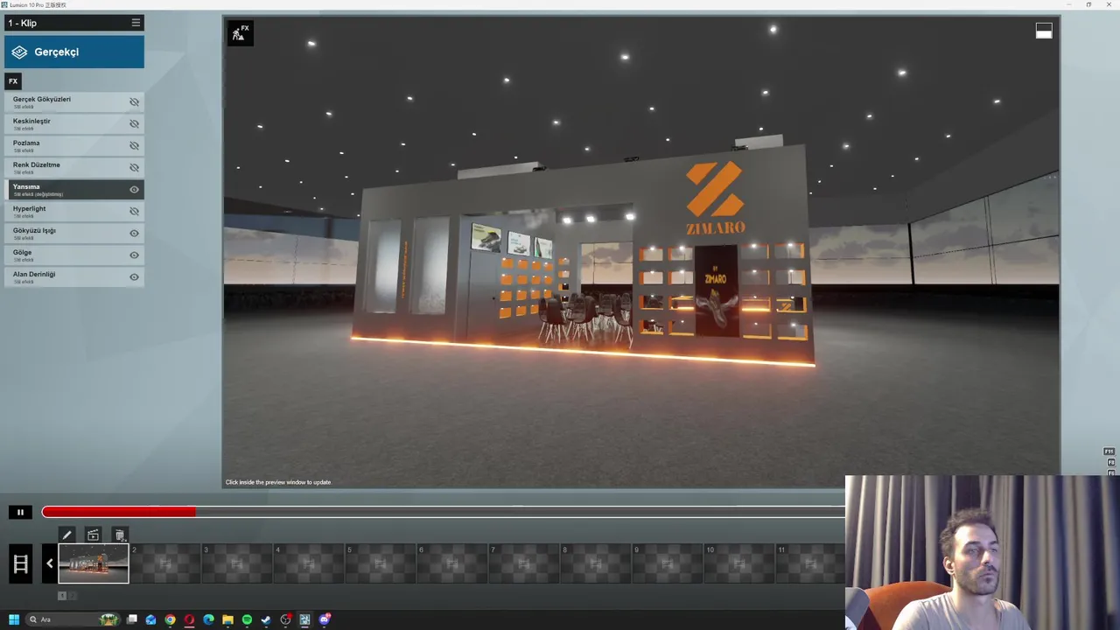Pause the clip playback
Image resolution: width=1120 pixels, height=630 pixels.
click(x=19, y=512)
